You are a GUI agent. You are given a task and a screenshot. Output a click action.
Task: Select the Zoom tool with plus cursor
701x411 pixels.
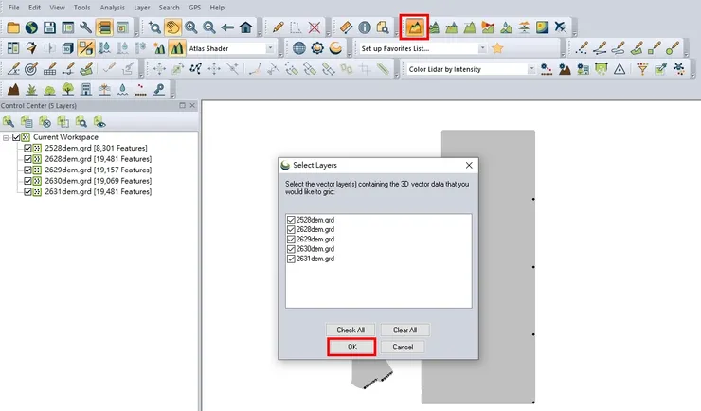click(154, 27)
